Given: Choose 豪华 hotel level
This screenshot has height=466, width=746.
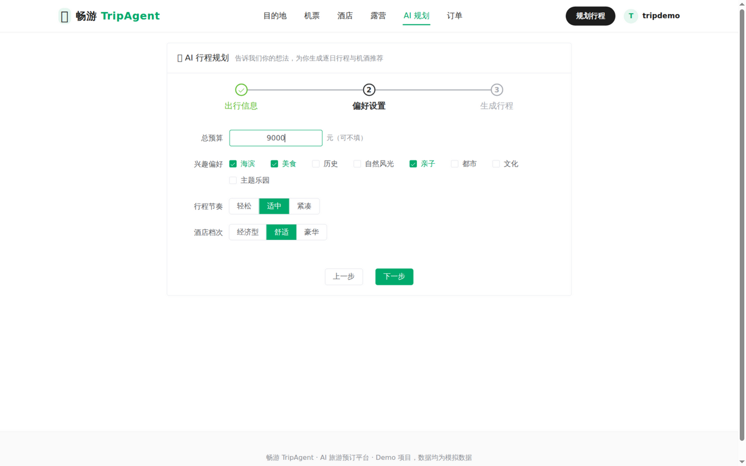Looking at the screenshot, I should 311,232.
